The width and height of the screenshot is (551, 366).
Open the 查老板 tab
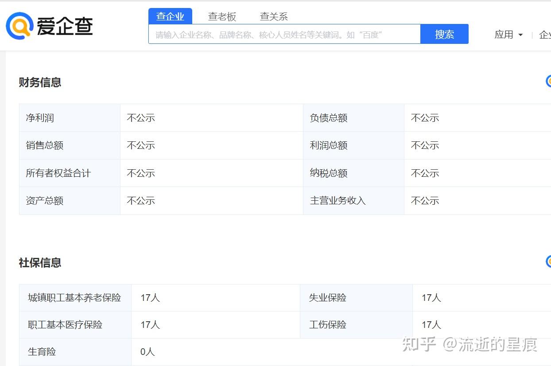click(222, 17)
